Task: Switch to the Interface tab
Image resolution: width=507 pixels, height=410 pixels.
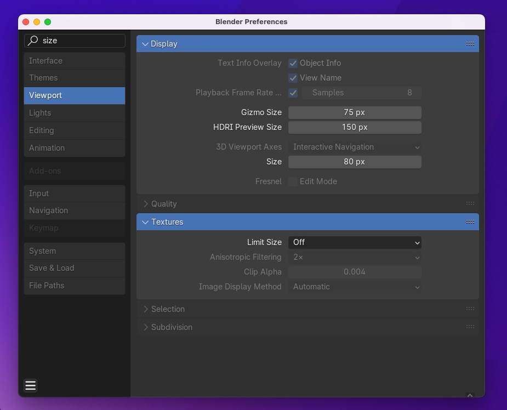Action: click(75, 61)
